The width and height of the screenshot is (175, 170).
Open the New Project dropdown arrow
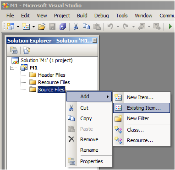coord(18,27)
